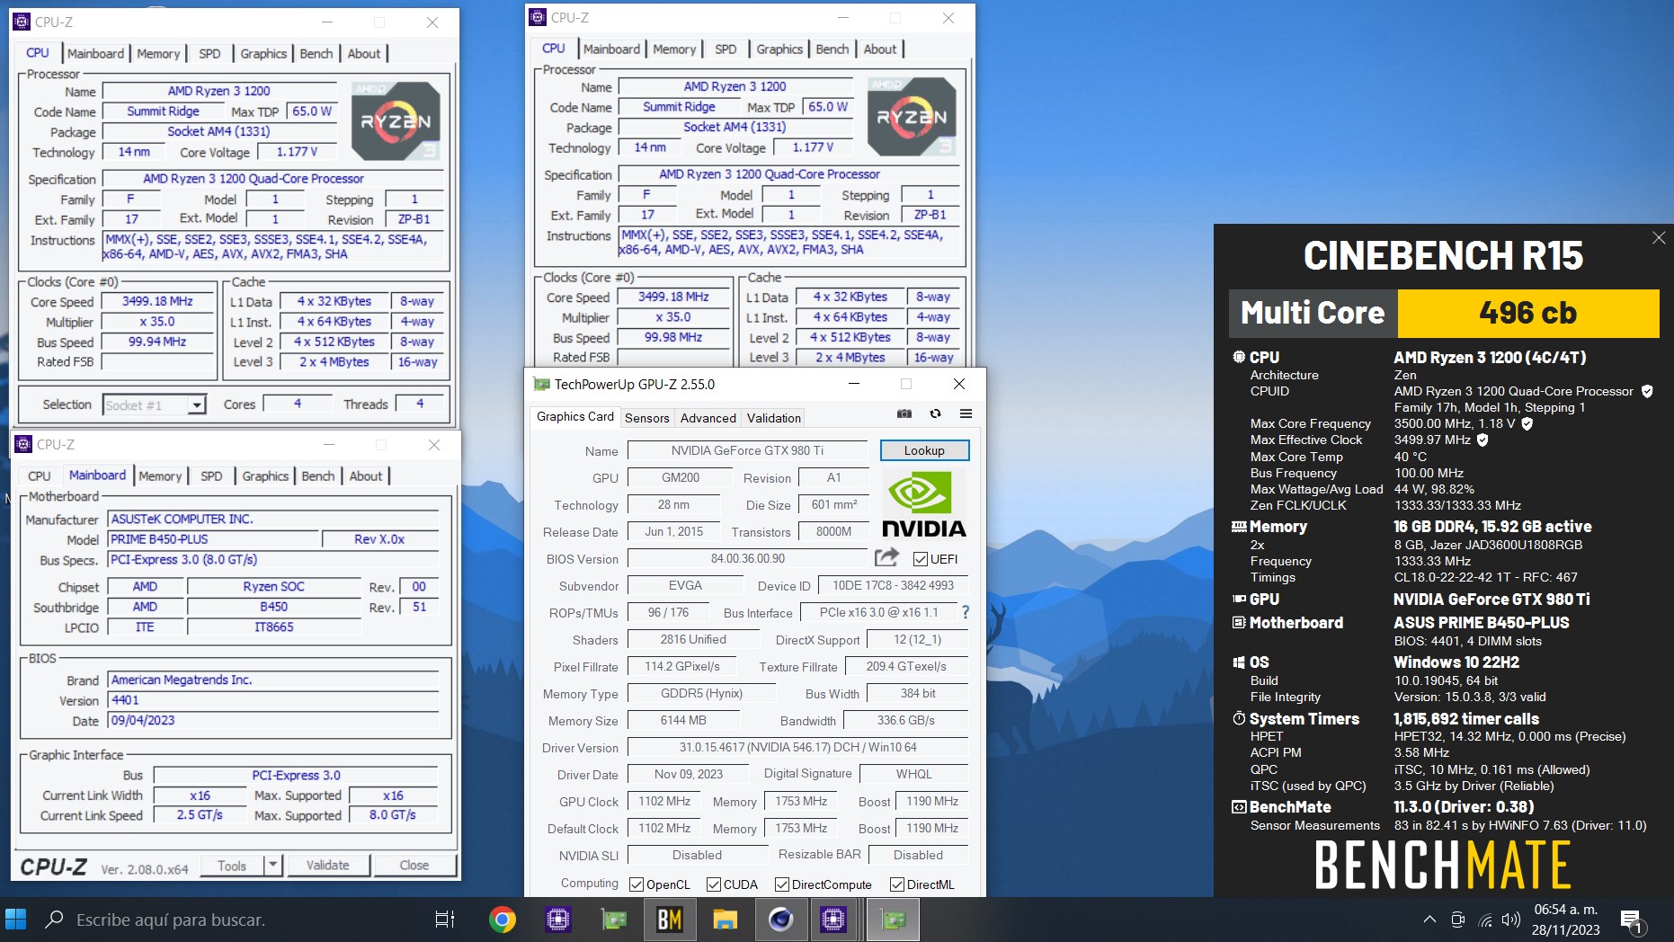Open the network status tray icon
The width and height of the screenshot is (1674, 942).
(x=1485, y=920)
